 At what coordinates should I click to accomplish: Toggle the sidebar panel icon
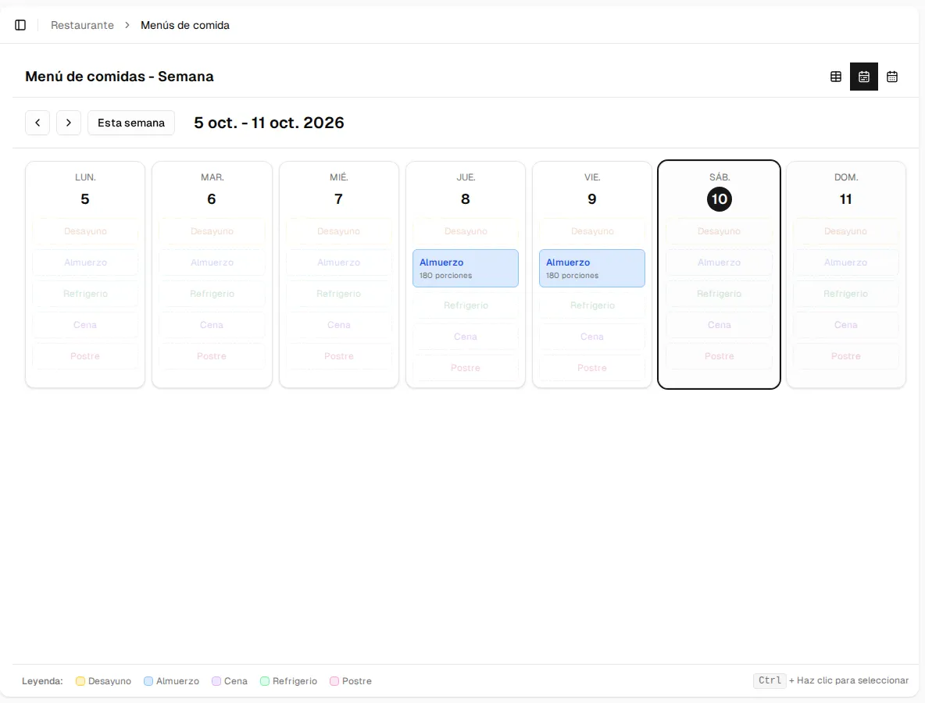(20, 25)
